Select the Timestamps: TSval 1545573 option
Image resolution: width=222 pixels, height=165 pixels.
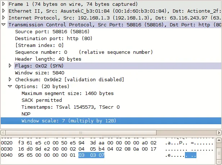(71, 107)
